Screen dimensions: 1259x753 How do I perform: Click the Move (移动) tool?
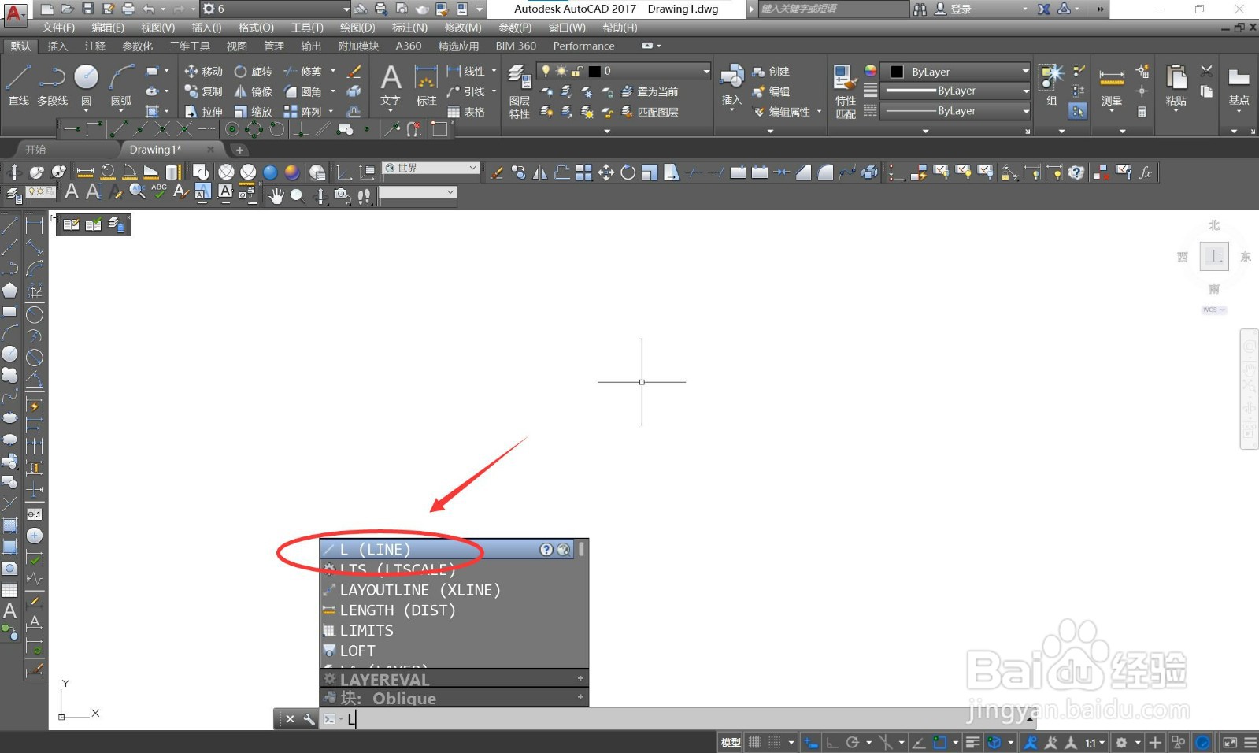coord(203,71)
